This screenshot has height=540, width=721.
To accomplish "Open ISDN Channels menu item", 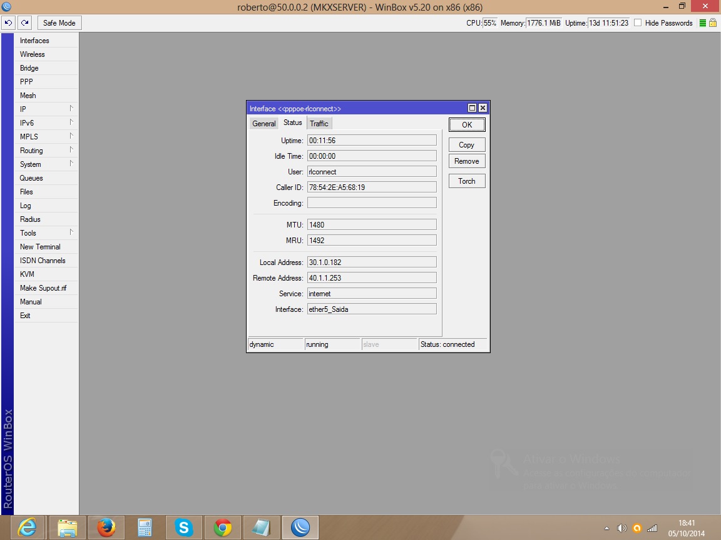I will [x=46, y=261].
